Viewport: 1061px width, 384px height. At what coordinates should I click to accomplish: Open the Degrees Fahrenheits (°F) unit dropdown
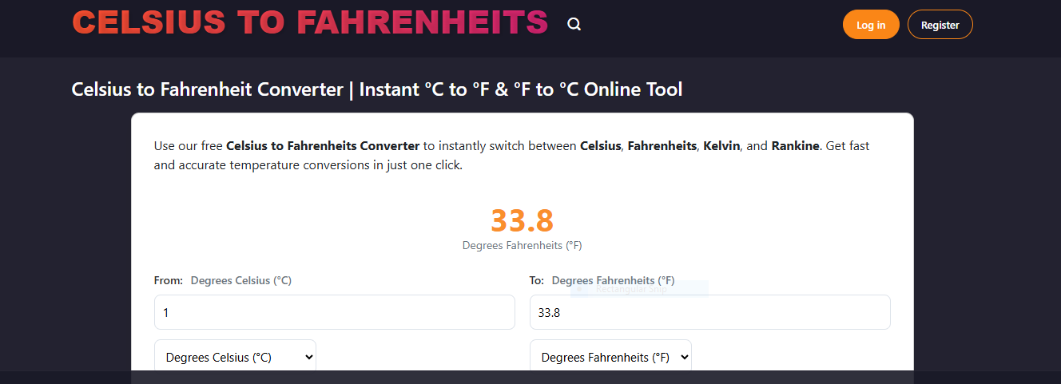click(610, 357)
